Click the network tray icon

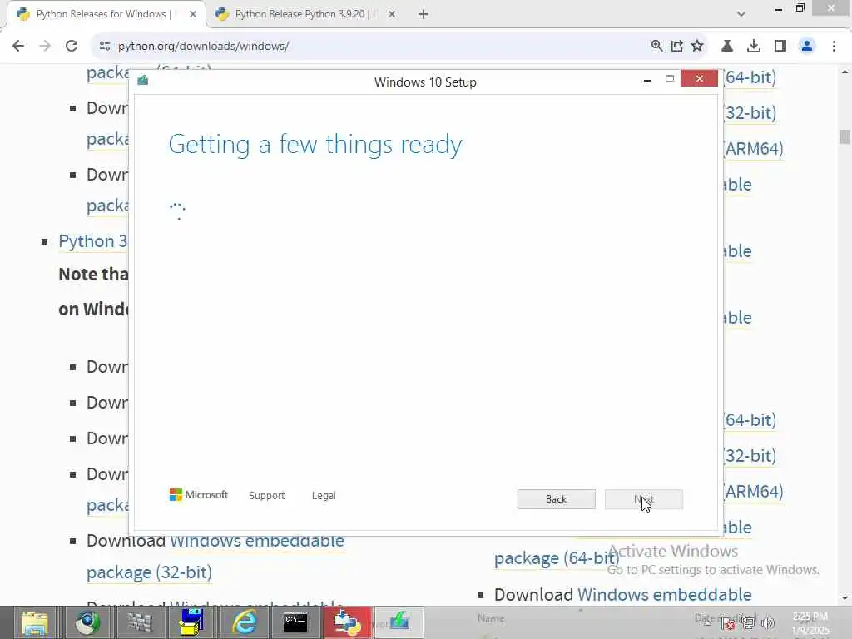748,623
